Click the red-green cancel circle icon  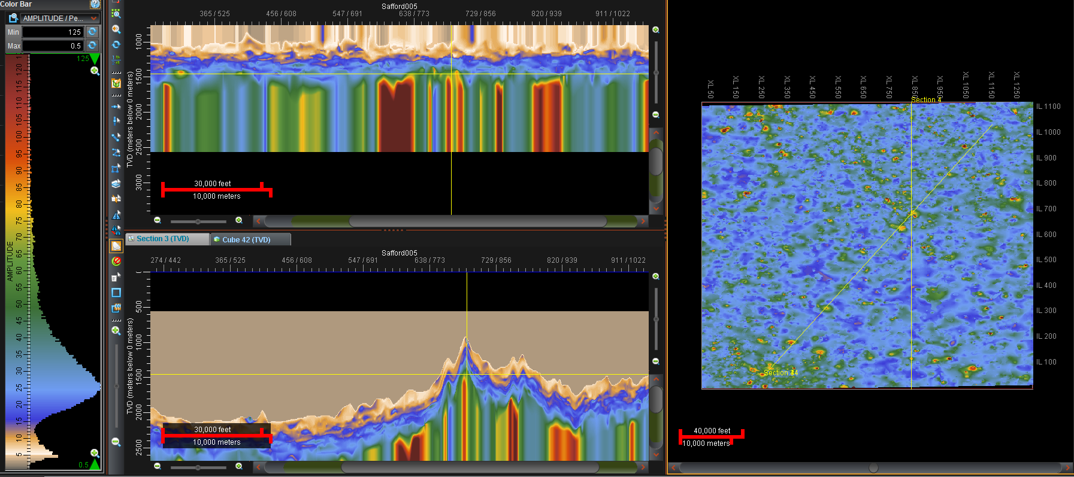116,261
